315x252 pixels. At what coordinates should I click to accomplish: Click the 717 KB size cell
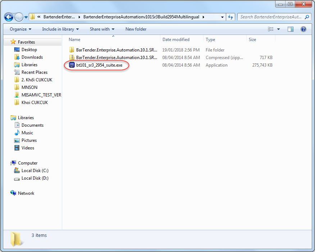[266, 58]
